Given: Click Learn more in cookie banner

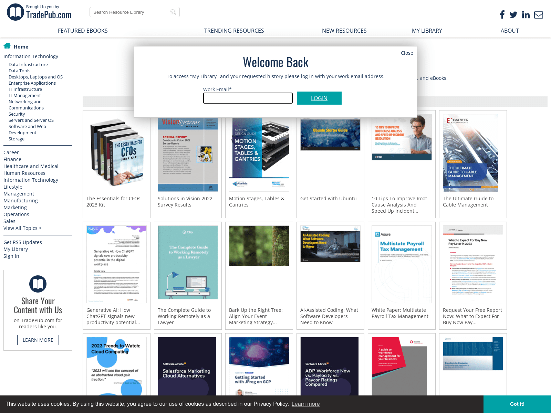Looking at the screenshot, I should tap(305, 404).
